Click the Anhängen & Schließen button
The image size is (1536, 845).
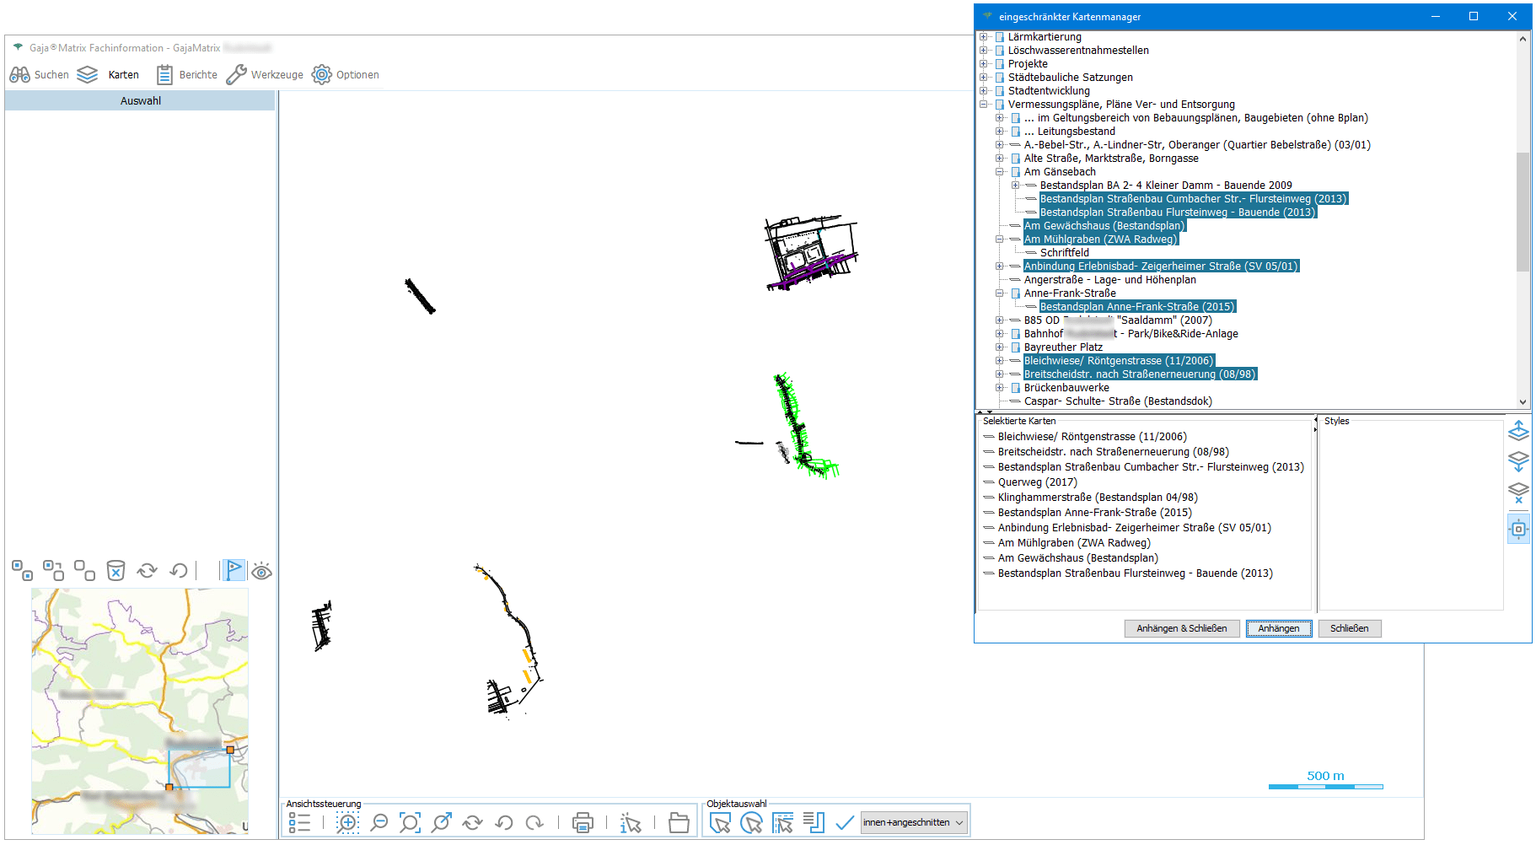[x=1181, y=628]
